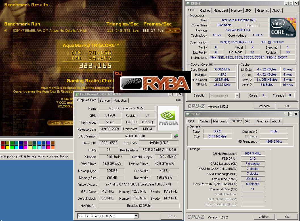Minimize the GPU-Z window
Viewport: 300px width, 221px height.
pyautogui.click(x=171, y=94)
